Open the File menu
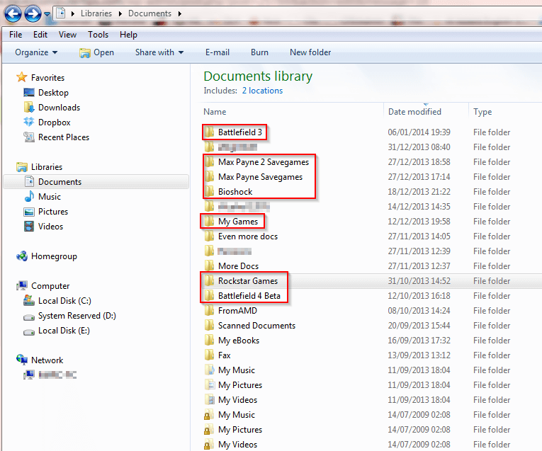 tap(16, 35)
